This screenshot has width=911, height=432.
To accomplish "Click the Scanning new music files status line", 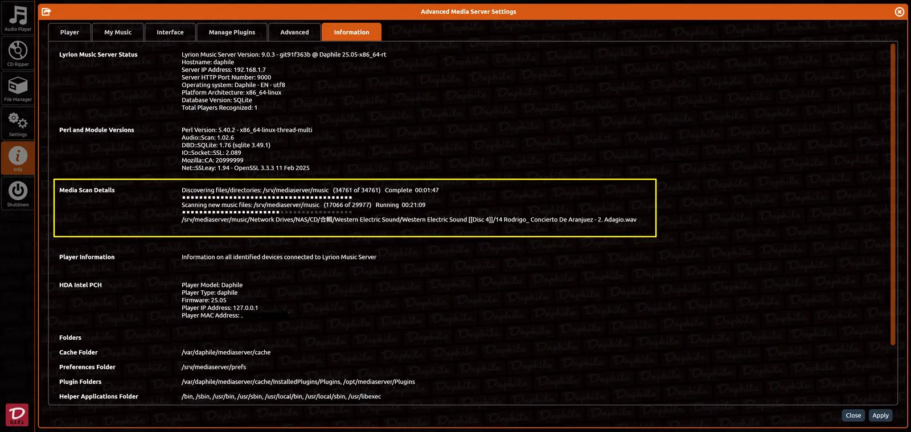I will pyautogui.click(x=303, y=205).
